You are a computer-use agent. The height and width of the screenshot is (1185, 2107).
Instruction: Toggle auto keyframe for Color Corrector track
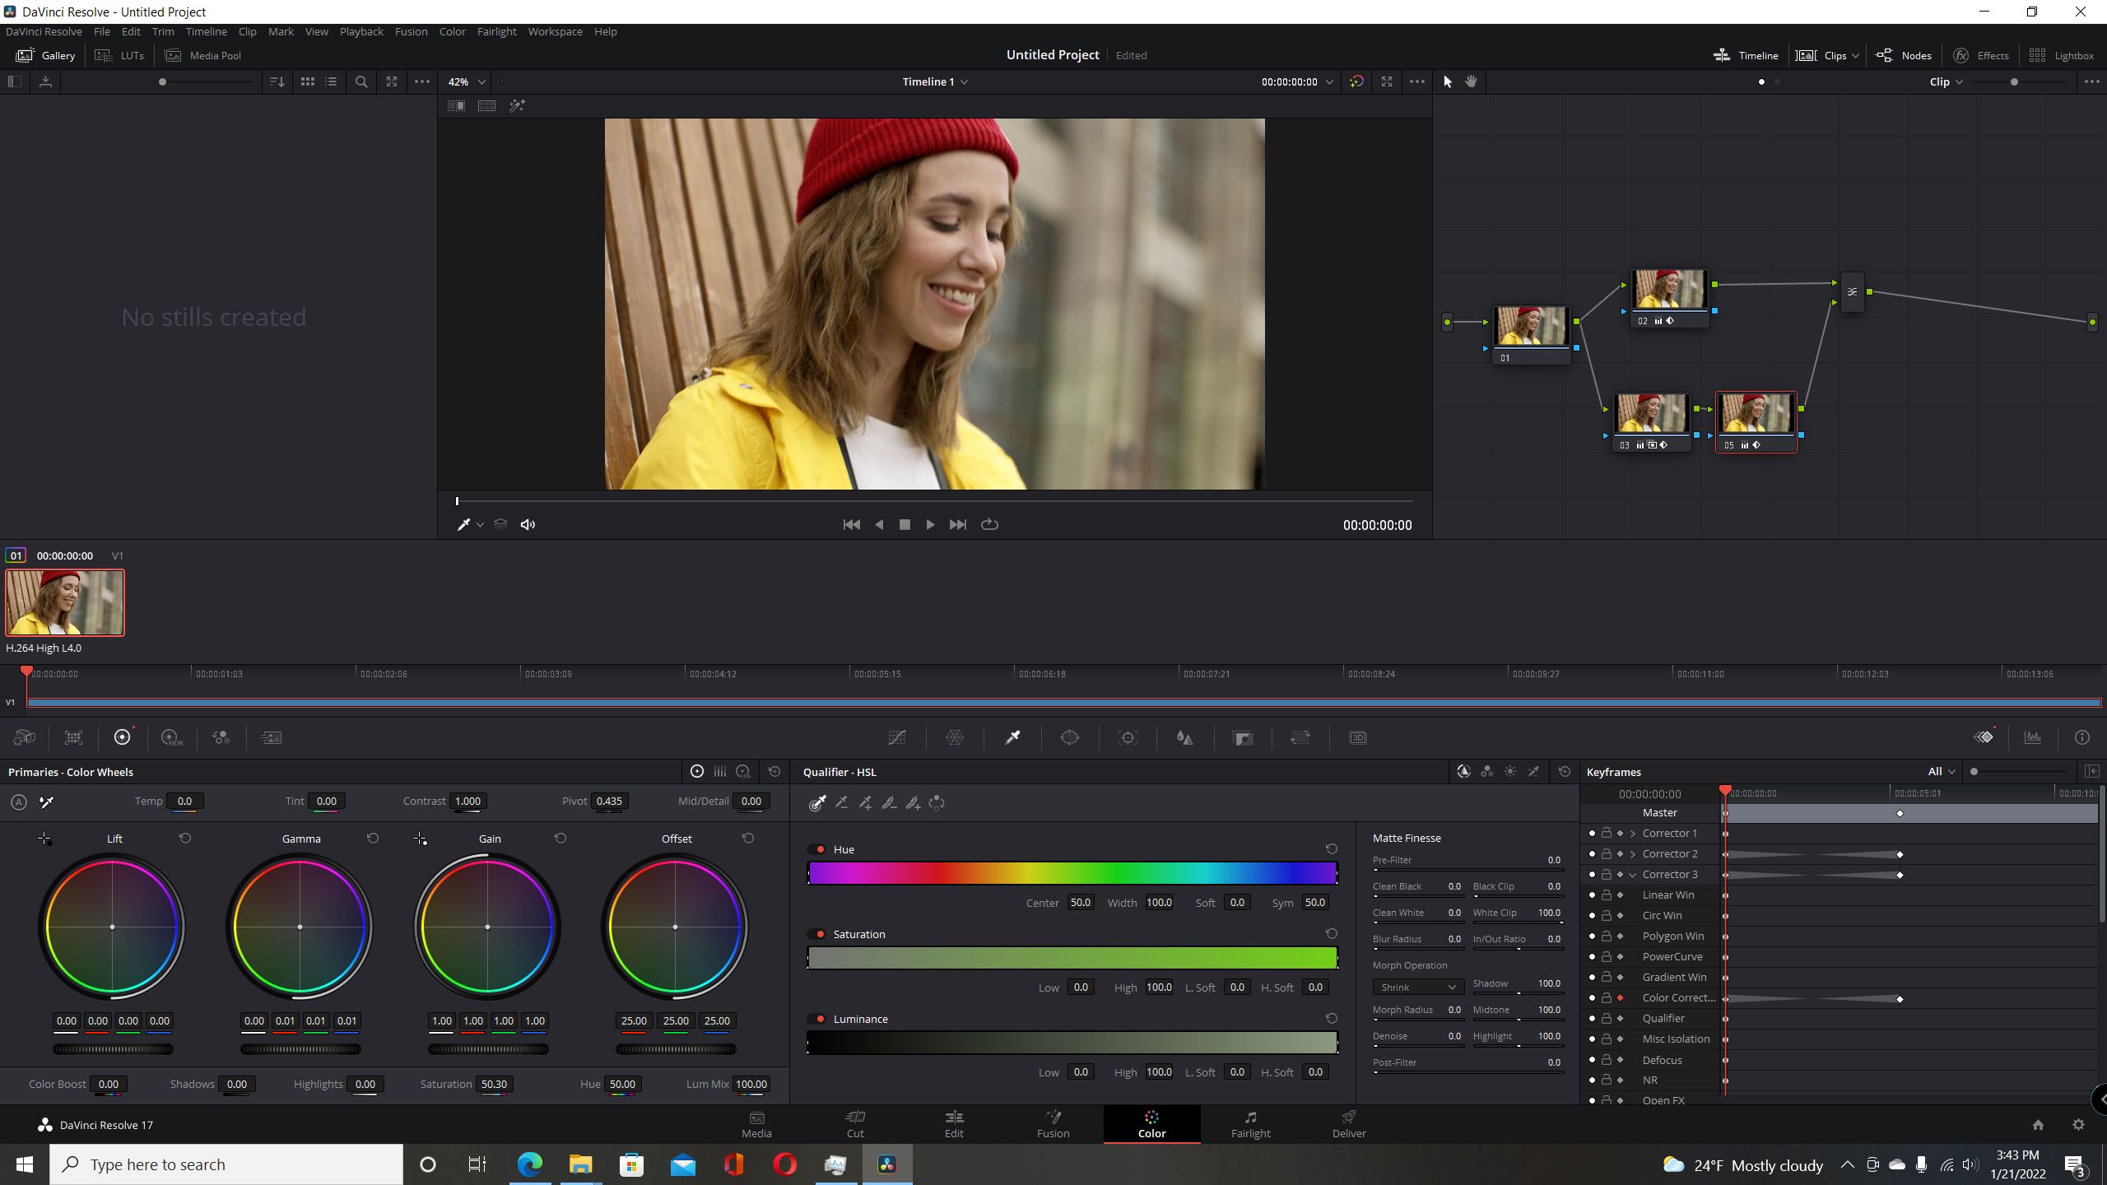tap(1621, 997)
